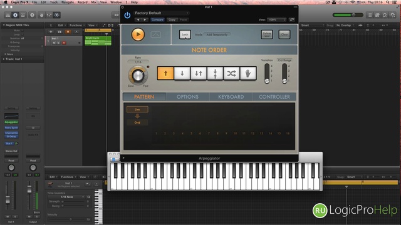
Task: Open the Media Browser icon
Action: pyautogui.click(x=392, y=15)
